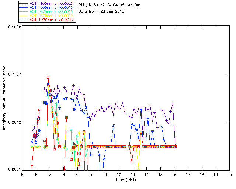Click the yellow triangle minimum near 13.4 GMT

click(139, 168)
